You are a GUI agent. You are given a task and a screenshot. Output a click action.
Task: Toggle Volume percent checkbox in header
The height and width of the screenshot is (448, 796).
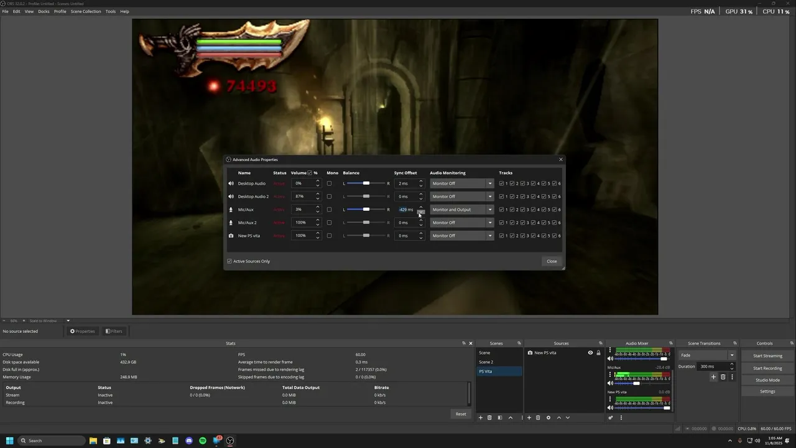click(x=310, y=173)
